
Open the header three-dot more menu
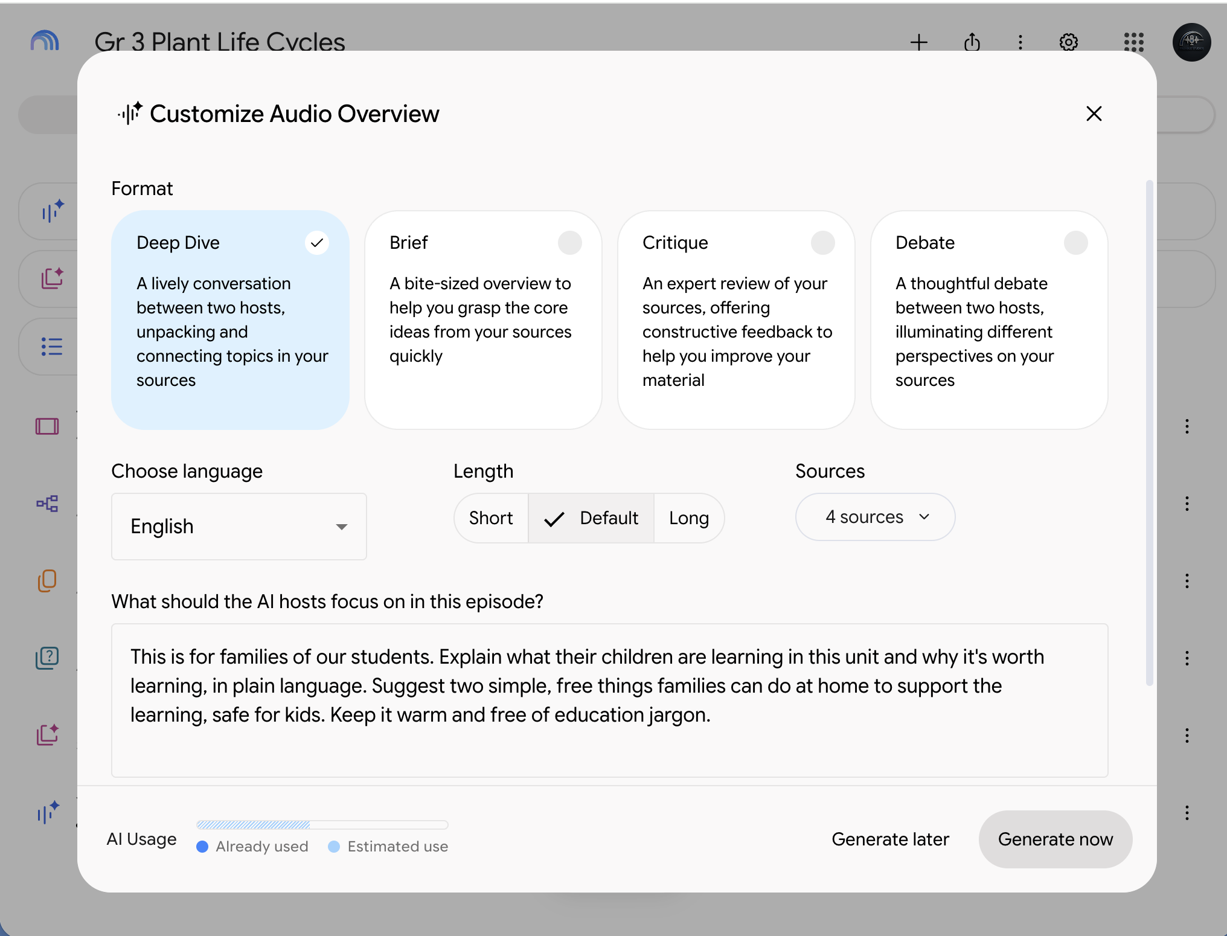pyautogui.click(x=1020, y=42)
